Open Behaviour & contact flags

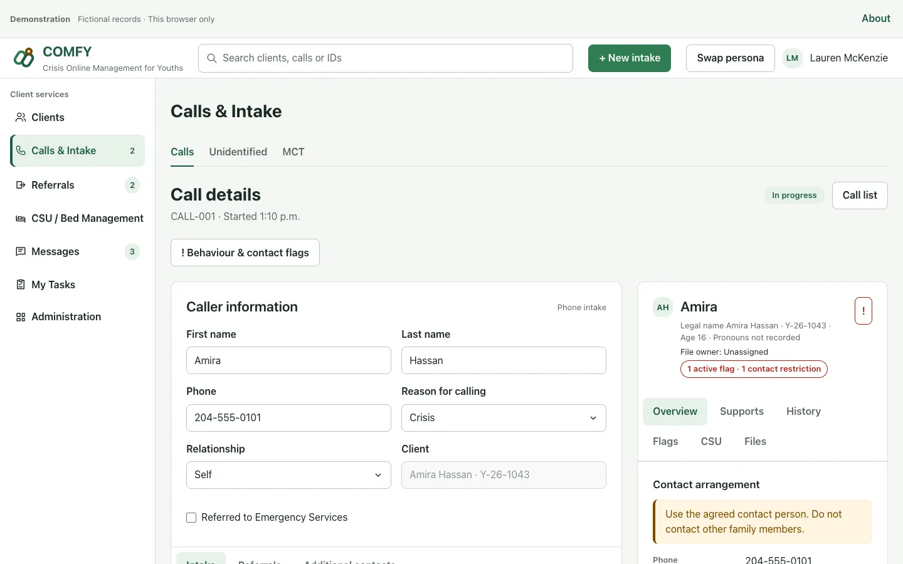[245, 253]
